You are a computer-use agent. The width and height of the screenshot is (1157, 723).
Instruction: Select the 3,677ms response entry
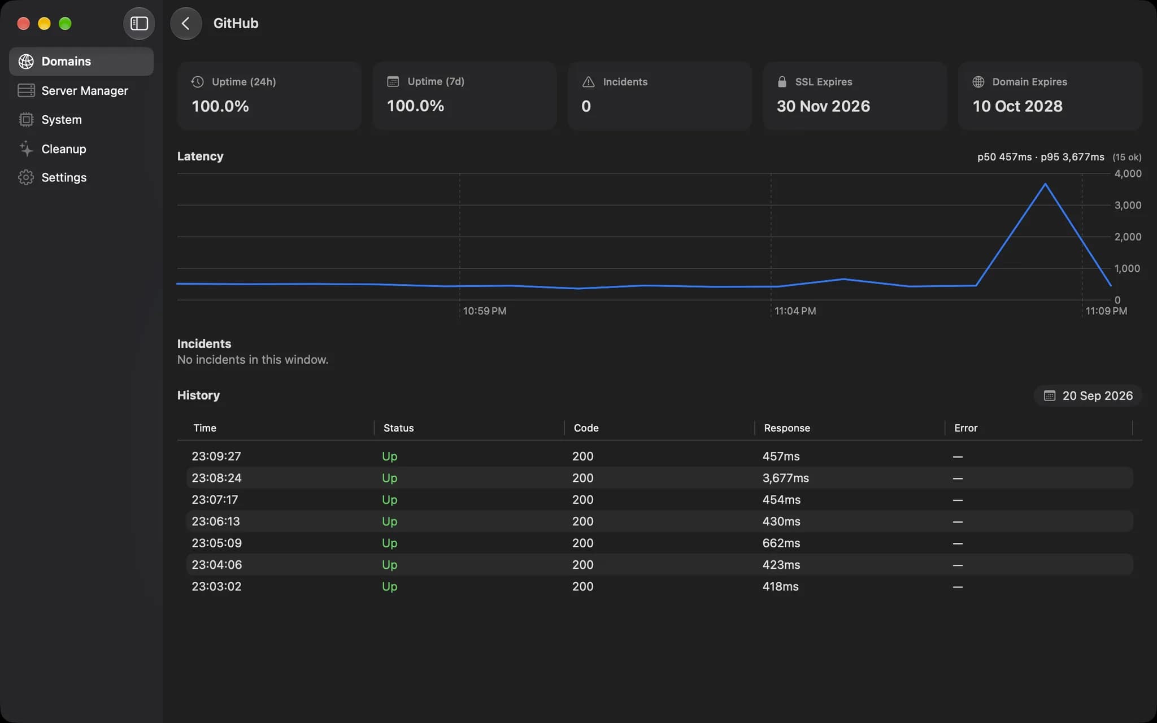(785, 478)
